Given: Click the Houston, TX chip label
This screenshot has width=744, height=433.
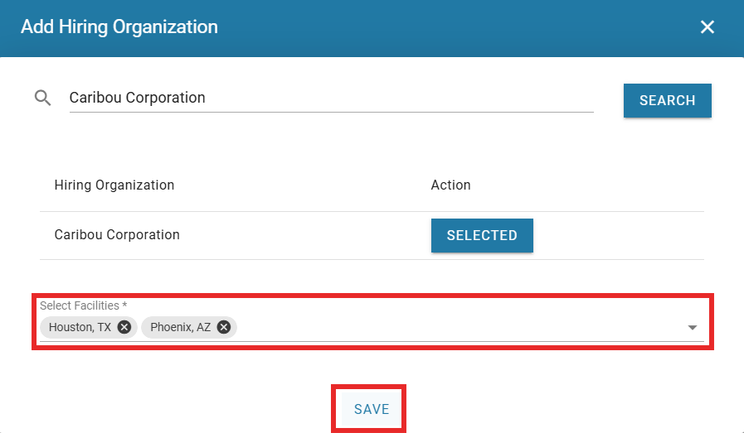Looking at the screenshot, I should pos(80,327).
